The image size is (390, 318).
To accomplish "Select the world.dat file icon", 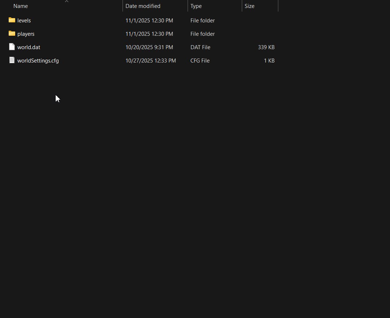I will pyautogui.click(x=12, y=47).
